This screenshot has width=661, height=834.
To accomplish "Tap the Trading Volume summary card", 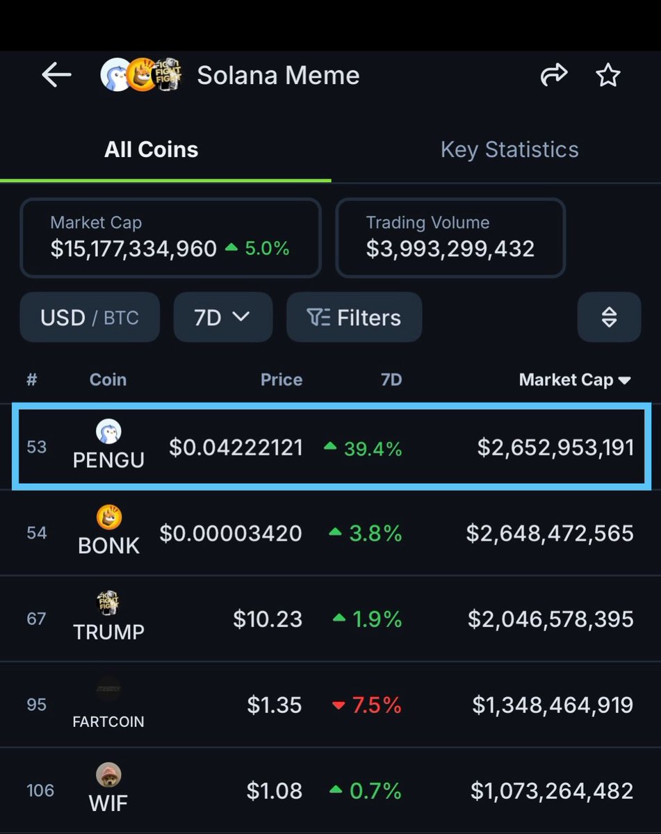I will click(x=450, y=238).
